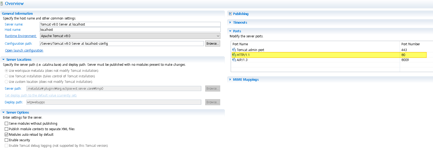Click Set deploy path to default value link
Screen dimensions: 433x152
click(41, 95)
